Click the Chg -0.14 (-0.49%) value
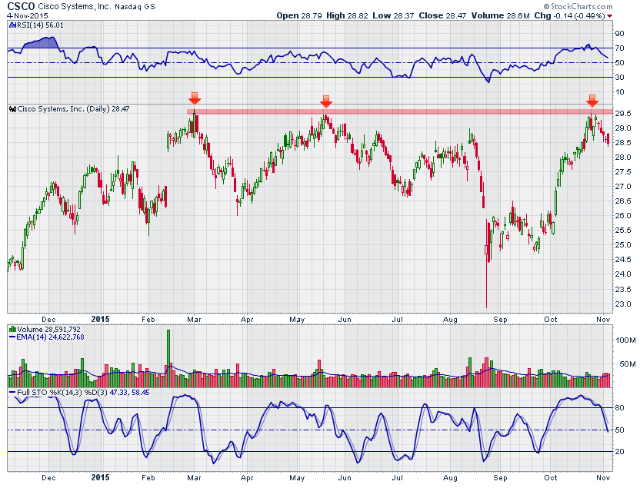The height and width of the screenshot is (488, 640). click(569, 15)
